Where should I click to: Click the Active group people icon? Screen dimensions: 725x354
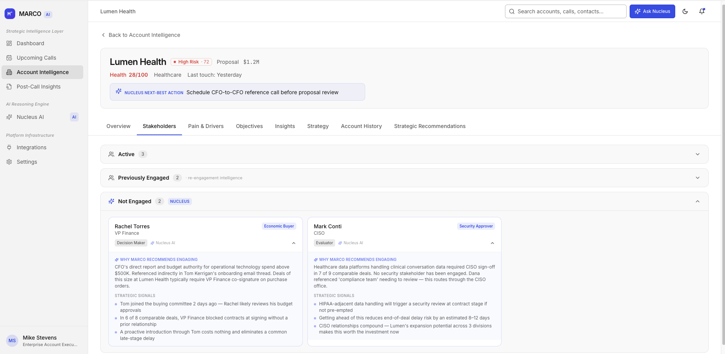coord(111,154)
